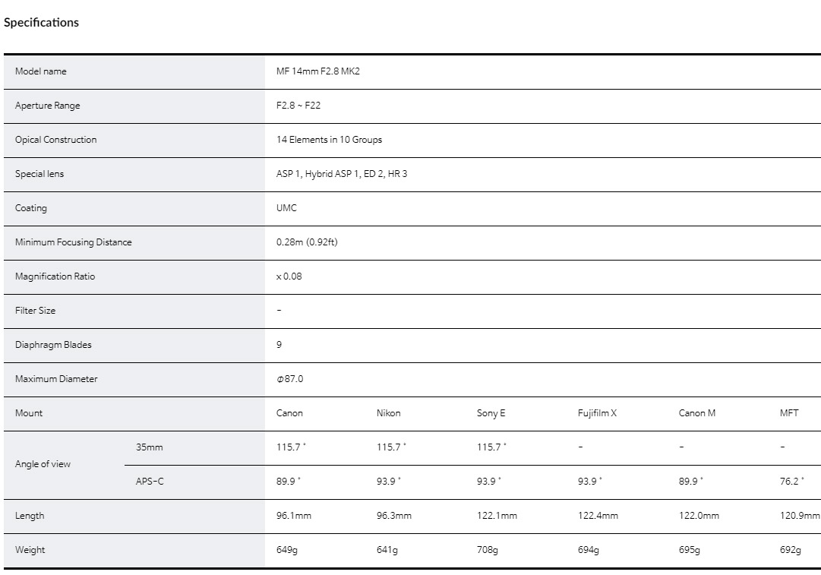Click the Fujifilm X mount column header

597,413
